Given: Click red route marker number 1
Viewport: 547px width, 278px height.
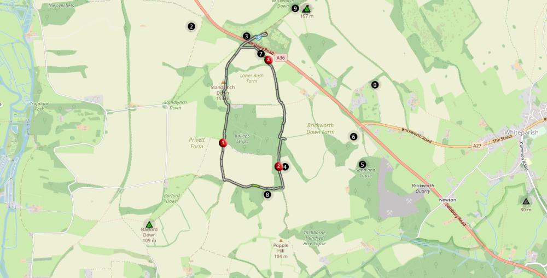Looking at the screenshot, I should pos(223,143).
